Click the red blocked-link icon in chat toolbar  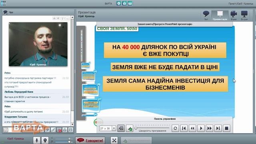tap(59, 130)
